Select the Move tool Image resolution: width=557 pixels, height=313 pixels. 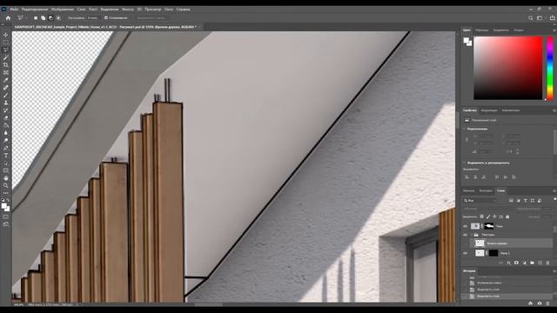[6, 35]
